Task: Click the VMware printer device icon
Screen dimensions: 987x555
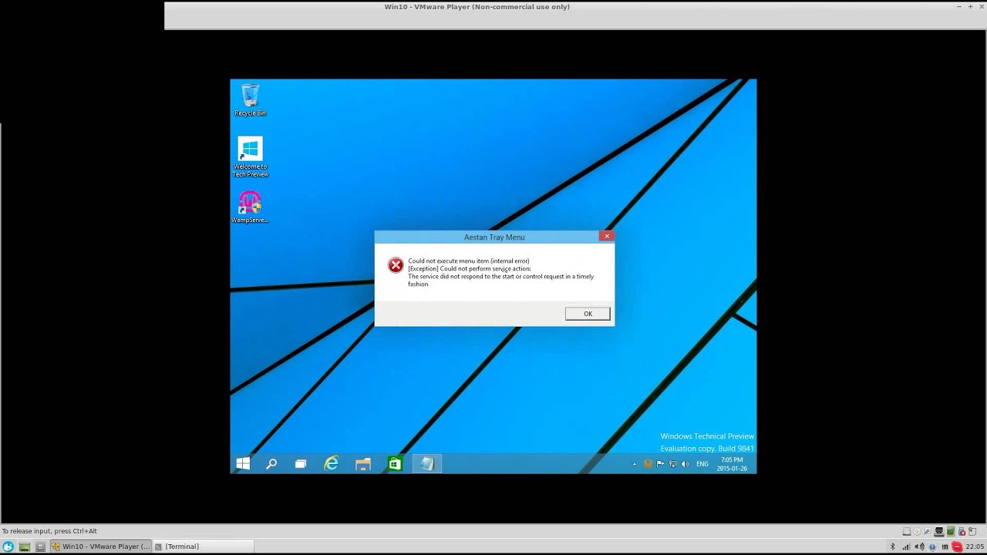Action: [x=939, y=531]
